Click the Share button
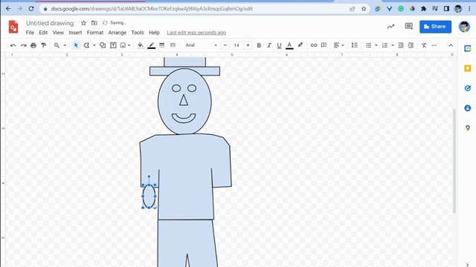This screenshot has width=476, height=267. pos(435,27)
